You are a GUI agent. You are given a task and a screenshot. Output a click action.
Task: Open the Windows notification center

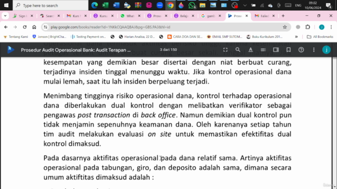329,5
